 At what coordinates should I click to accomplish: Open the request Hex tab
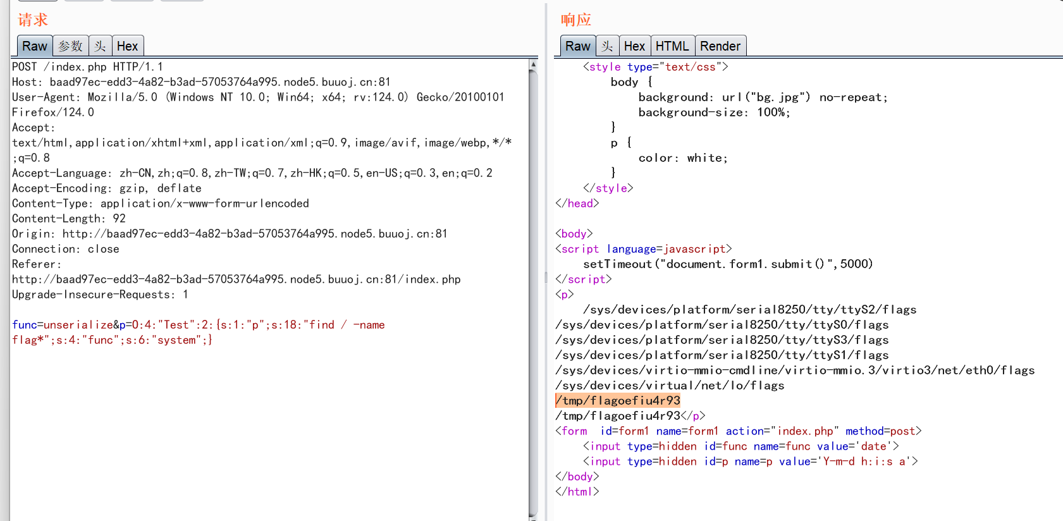point(128,46)
